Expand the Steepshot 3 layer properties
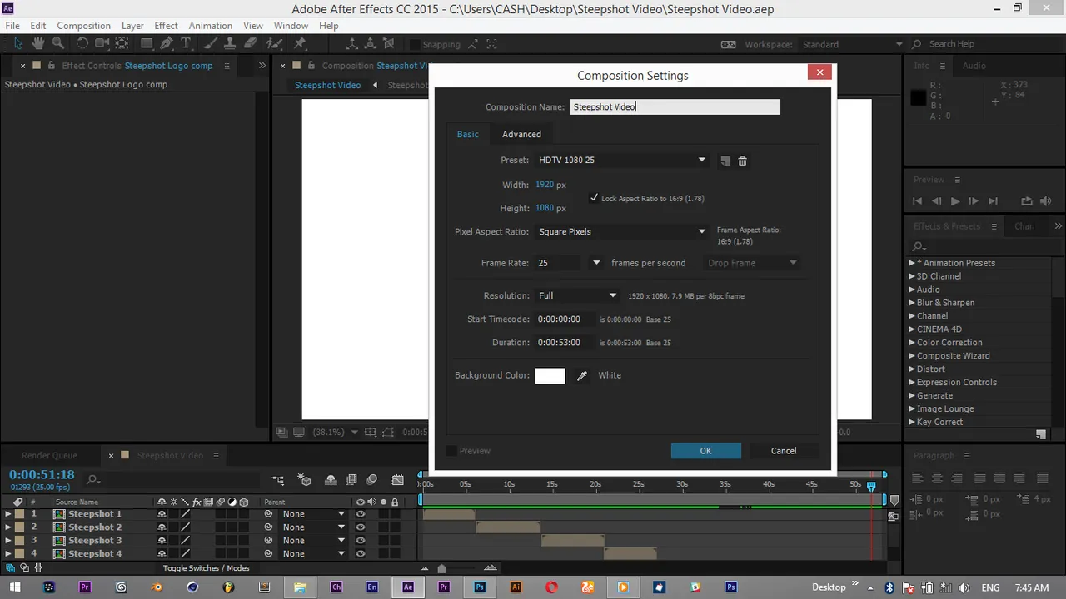The width and height of the screenshot is (1066, 599). coord(8,541)
